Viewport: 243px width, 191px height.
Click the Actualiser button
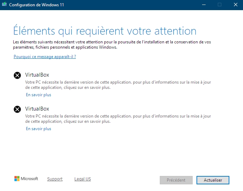click(x=213, y=180)
